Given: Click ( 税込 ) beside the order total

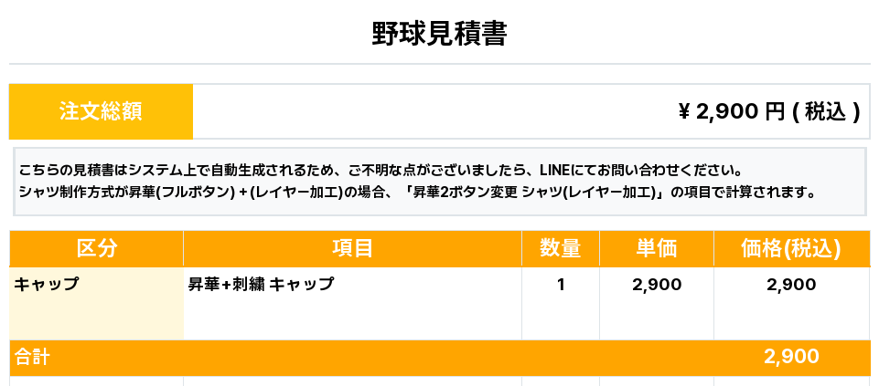Looking at the screenshot, I should tap(826, 111).
